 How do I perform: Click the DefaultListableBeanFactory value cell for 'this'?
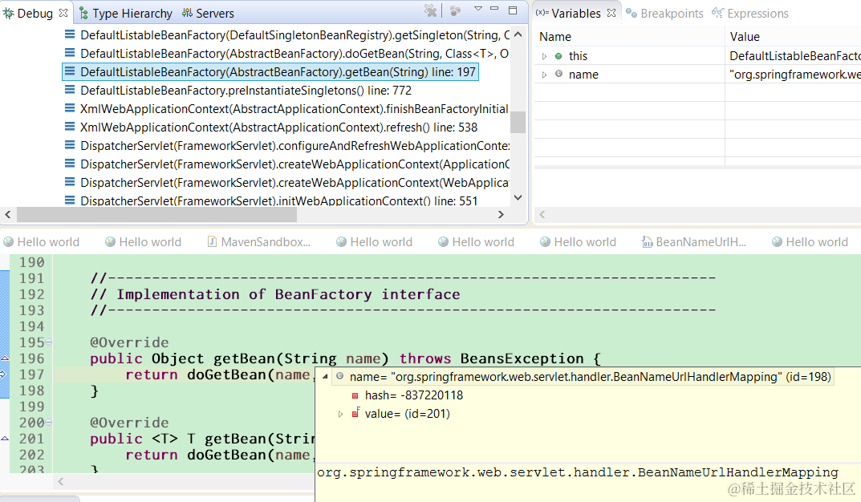click(794, 56)
